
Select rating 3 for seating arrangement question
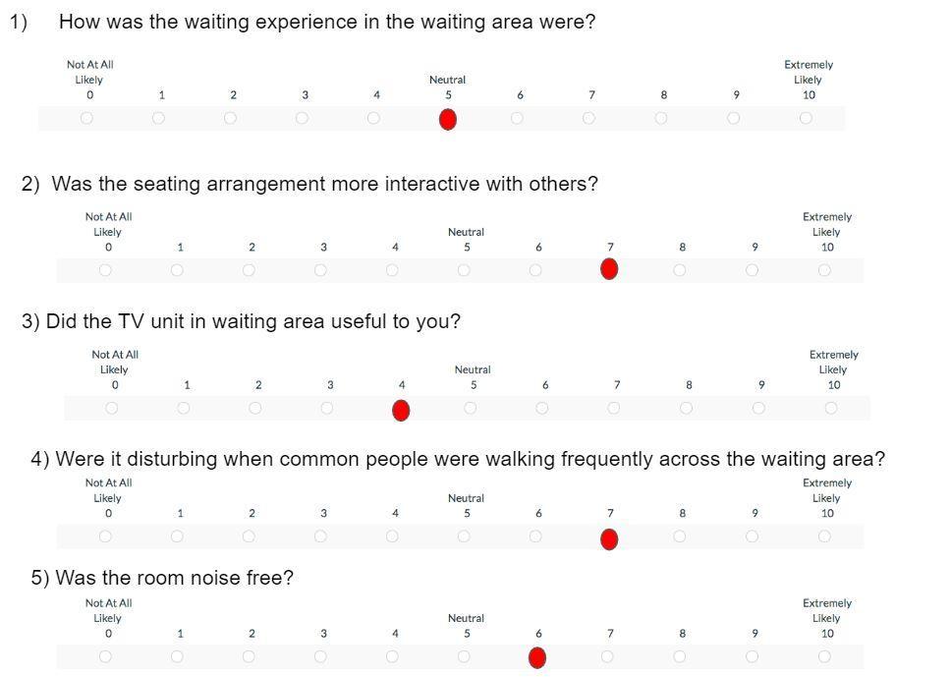320,270
